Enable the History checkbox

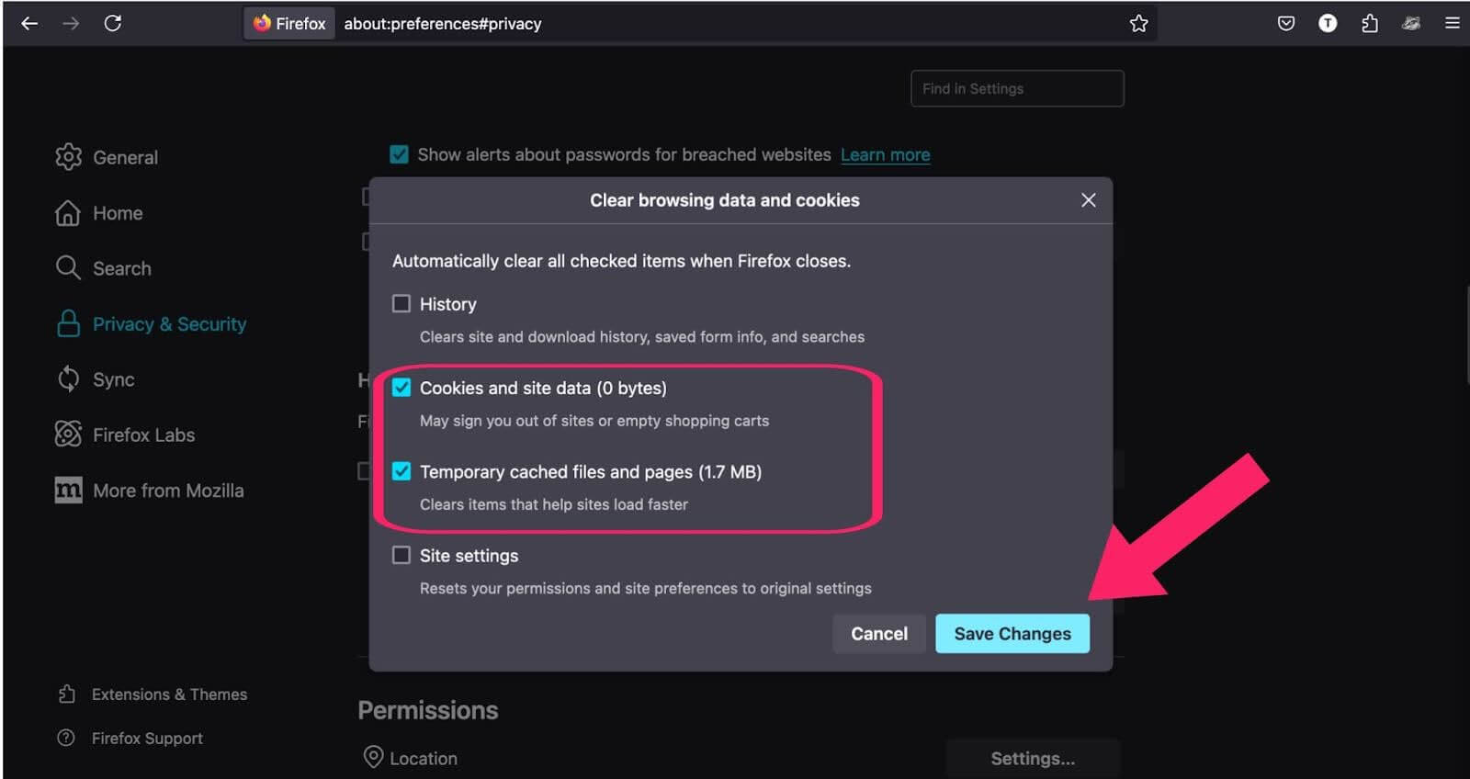[401, 304]
